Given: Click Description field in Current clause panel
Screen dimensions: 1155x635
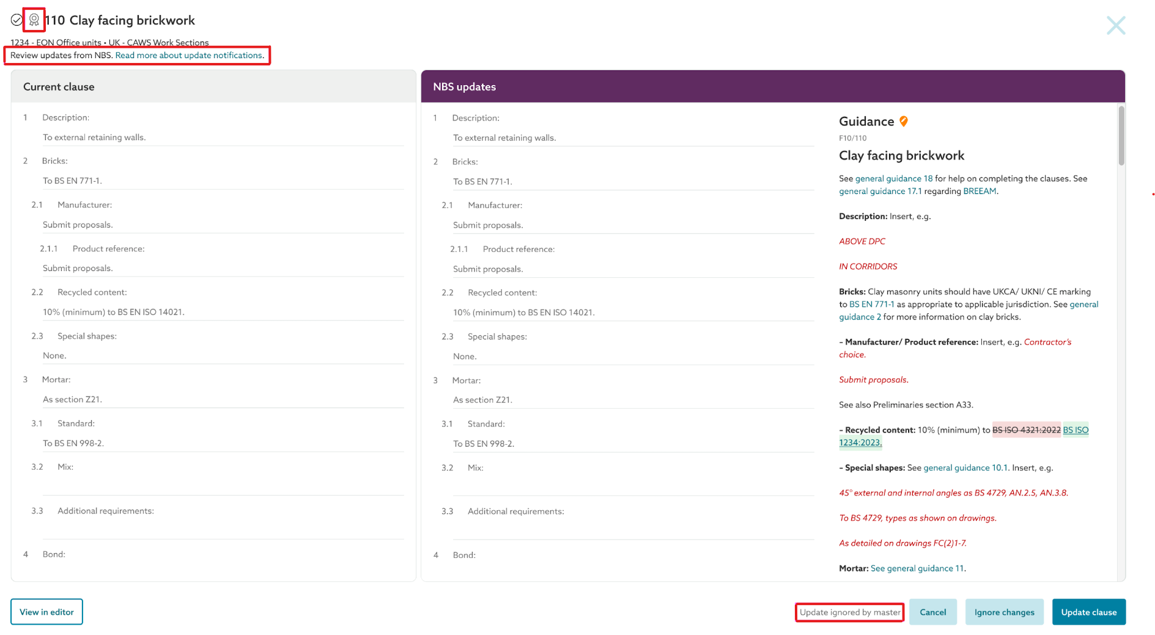Looking at the screenshot, I should point(223,138).
